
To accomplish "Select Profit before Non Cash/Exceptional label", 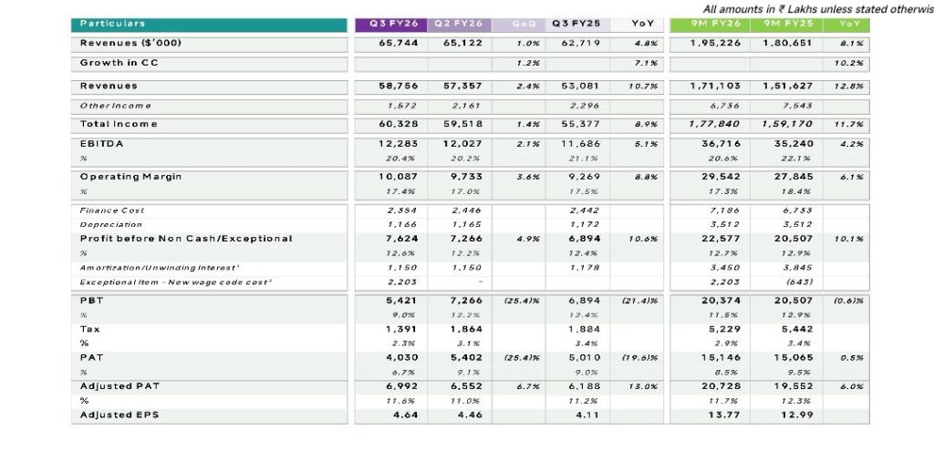I will 186,238.
